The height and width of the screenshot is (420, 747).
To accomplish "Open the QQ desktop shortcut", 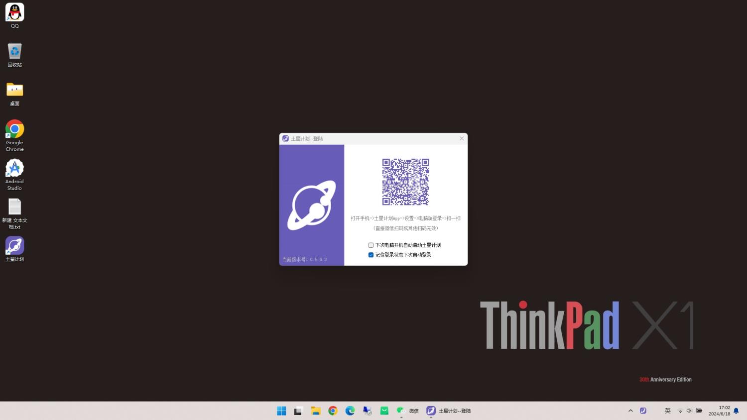I will click(x=14, y=13).
